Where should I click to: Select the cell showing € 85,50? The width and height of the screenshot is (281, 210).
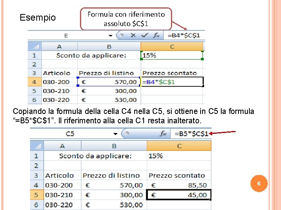point(179,185)
